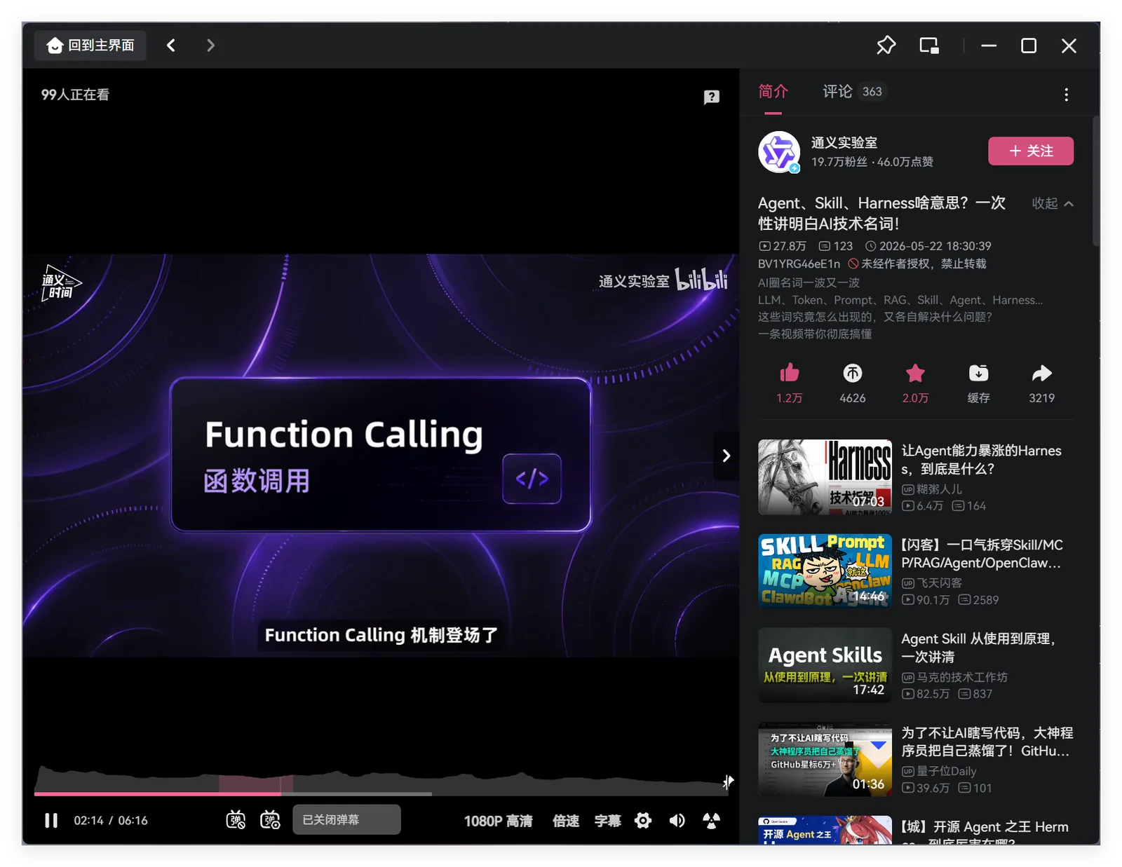The height and width of the screenshot is (867, 1122).
Task: Switch to the 简介 tab
Action: 773,92
